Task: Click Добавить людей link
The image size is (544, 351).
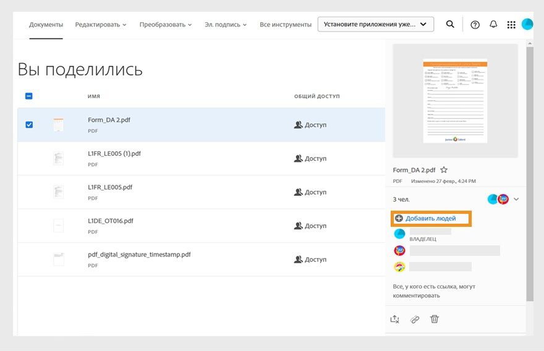Action: point(430,219)
